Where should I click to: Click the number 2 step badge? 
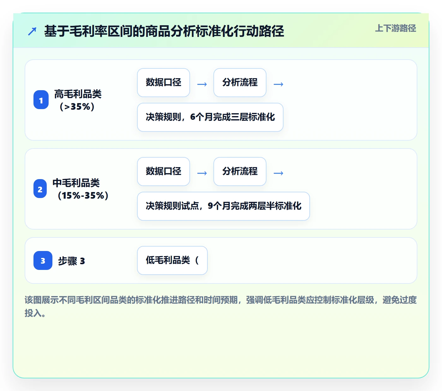40,189
